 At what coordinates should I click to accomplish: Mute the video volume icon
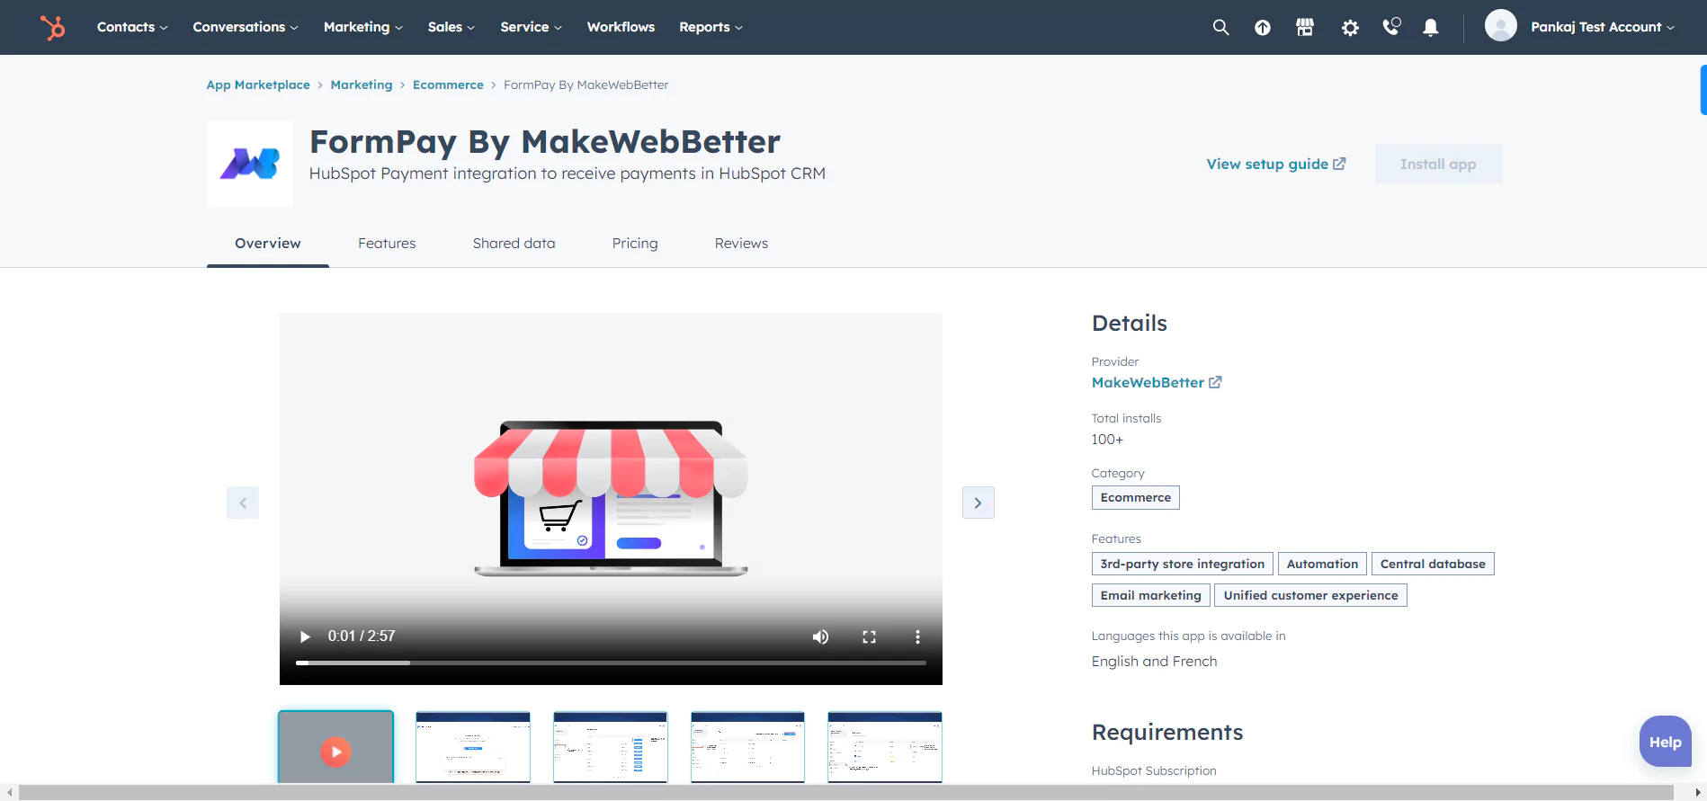[820, 636]
